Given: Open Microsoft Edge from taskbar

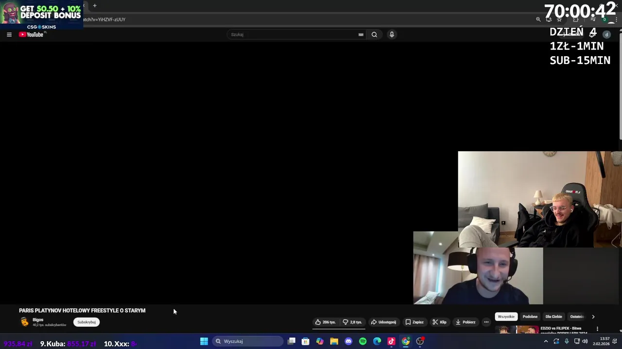Looking at the screenshot, I should (377, 341).
